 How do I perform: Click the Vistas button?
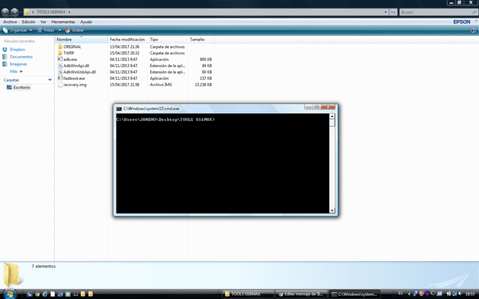46,30
